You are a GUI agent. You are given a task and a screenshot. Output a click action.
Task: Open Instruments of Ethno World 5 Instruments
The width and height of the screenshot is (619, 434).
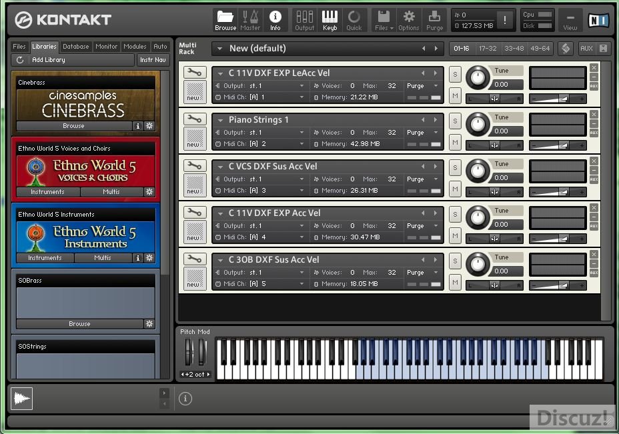tap(45, 257)
